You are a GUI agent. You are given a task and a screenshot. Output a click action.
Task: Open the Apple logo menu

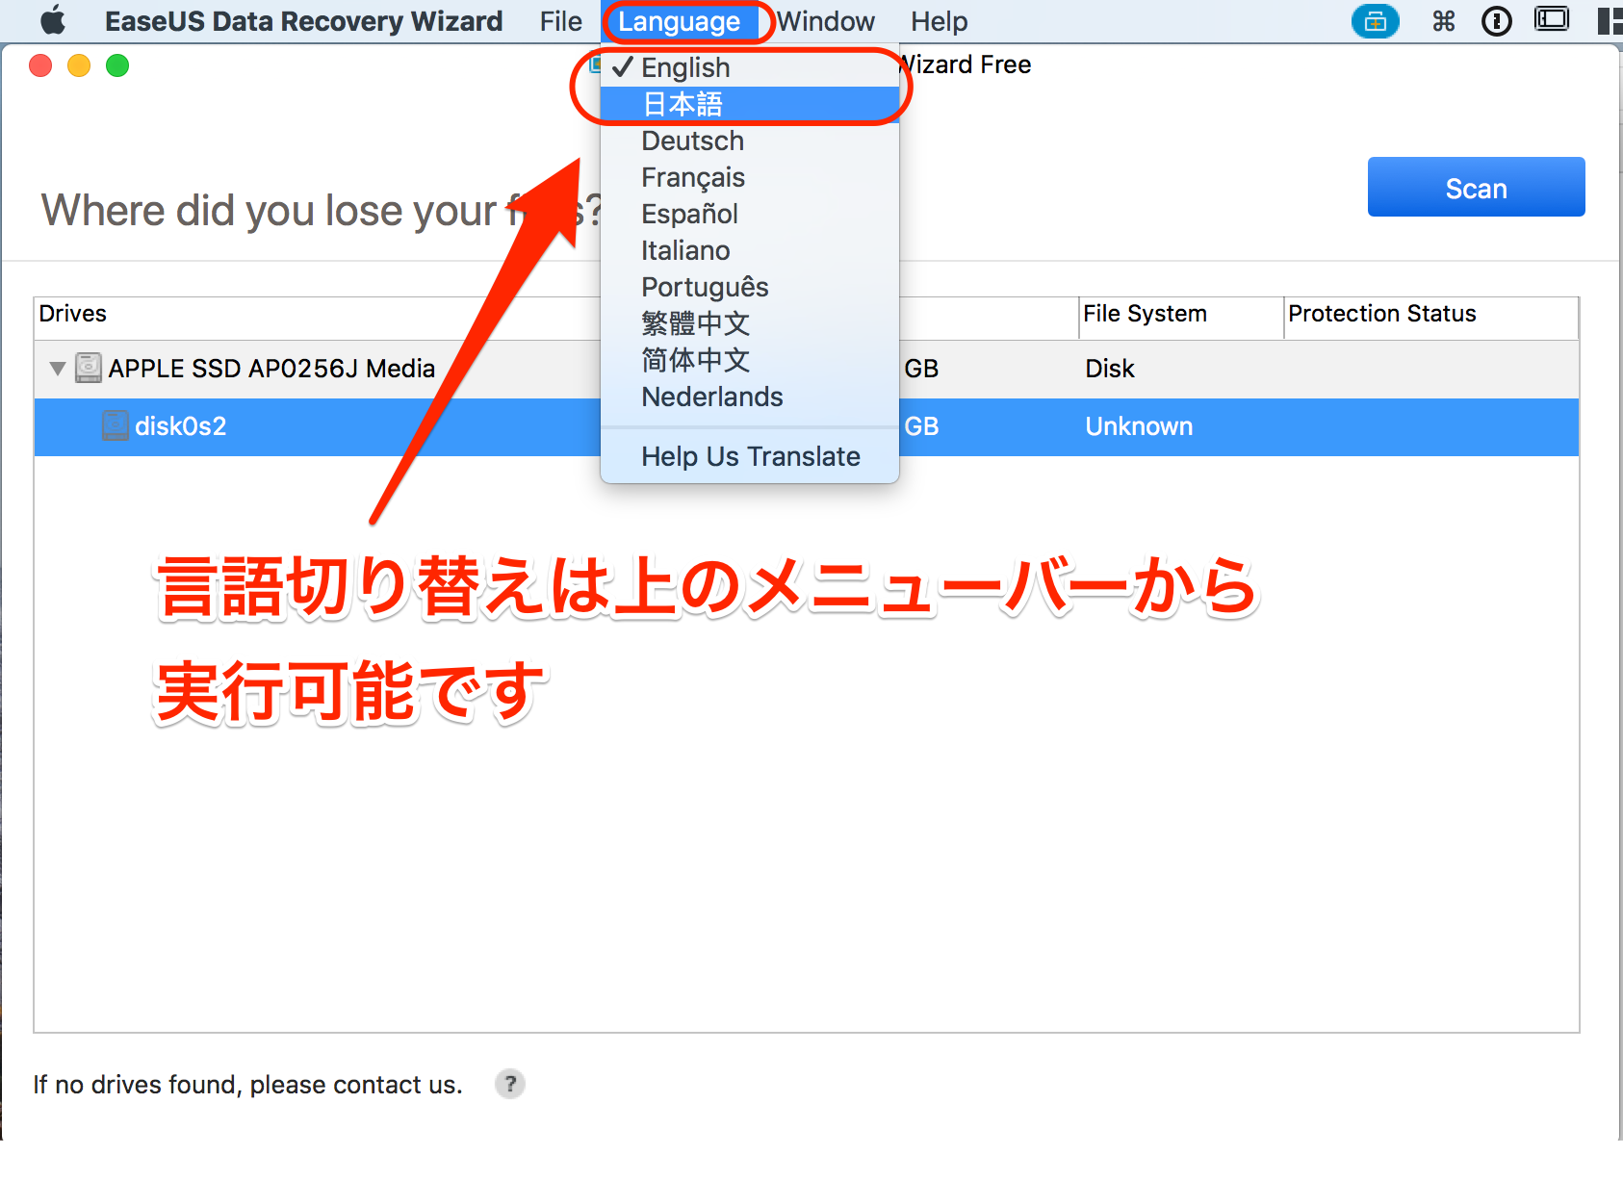[x=53, y=21]
